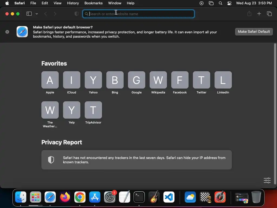This screenshot has height=208, width=277.
Task: Launch GarageBand from the Dock
Action: 154,197
